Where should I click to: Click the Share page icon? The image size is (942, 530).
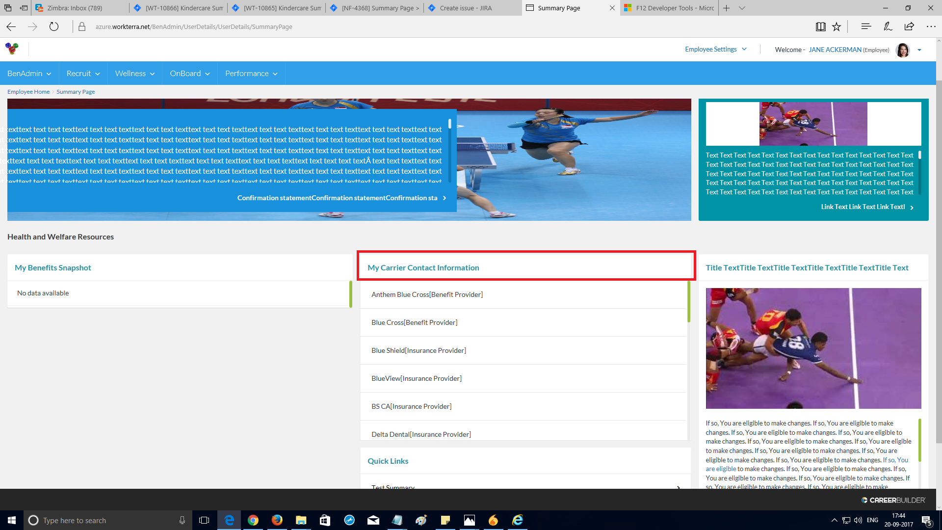point(909,26)
